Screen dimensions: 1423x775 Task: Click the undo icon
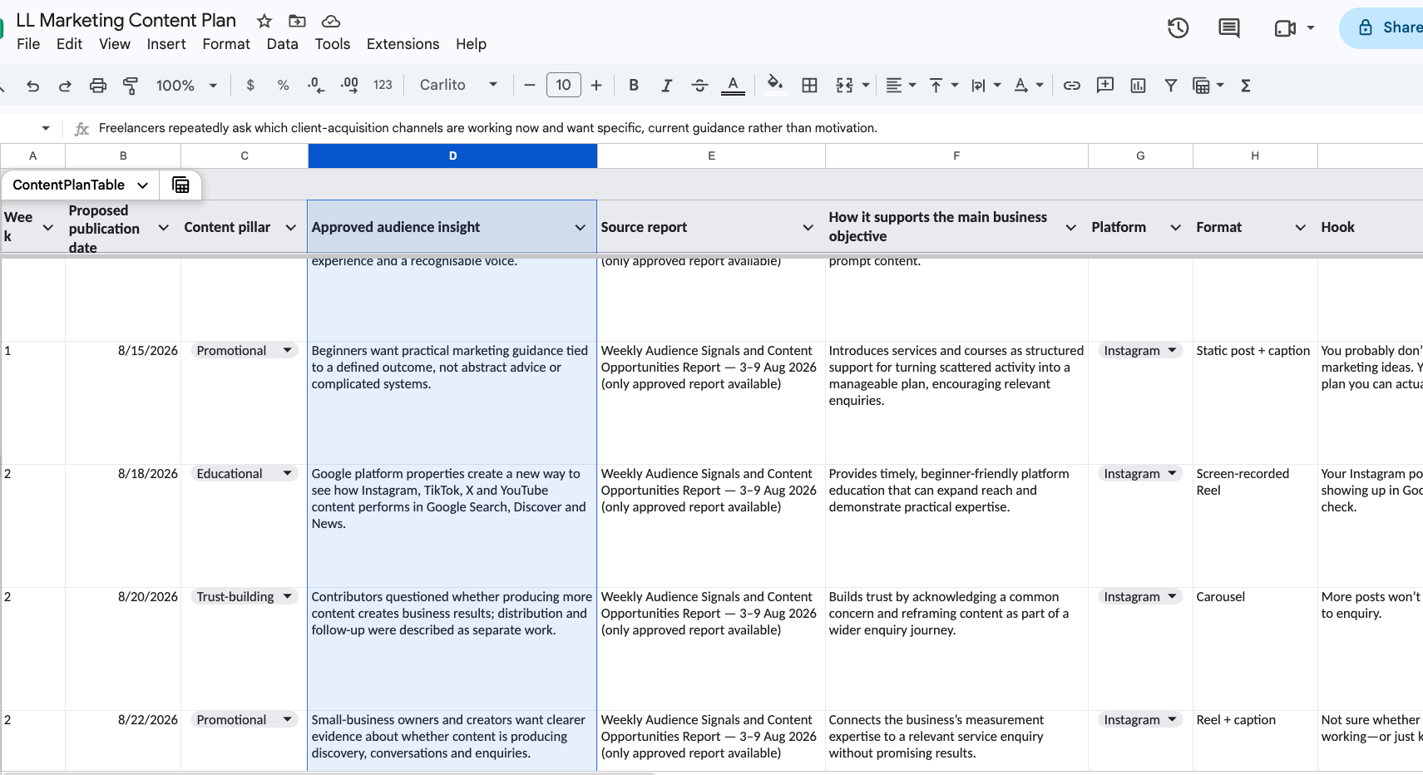[33, 86]
